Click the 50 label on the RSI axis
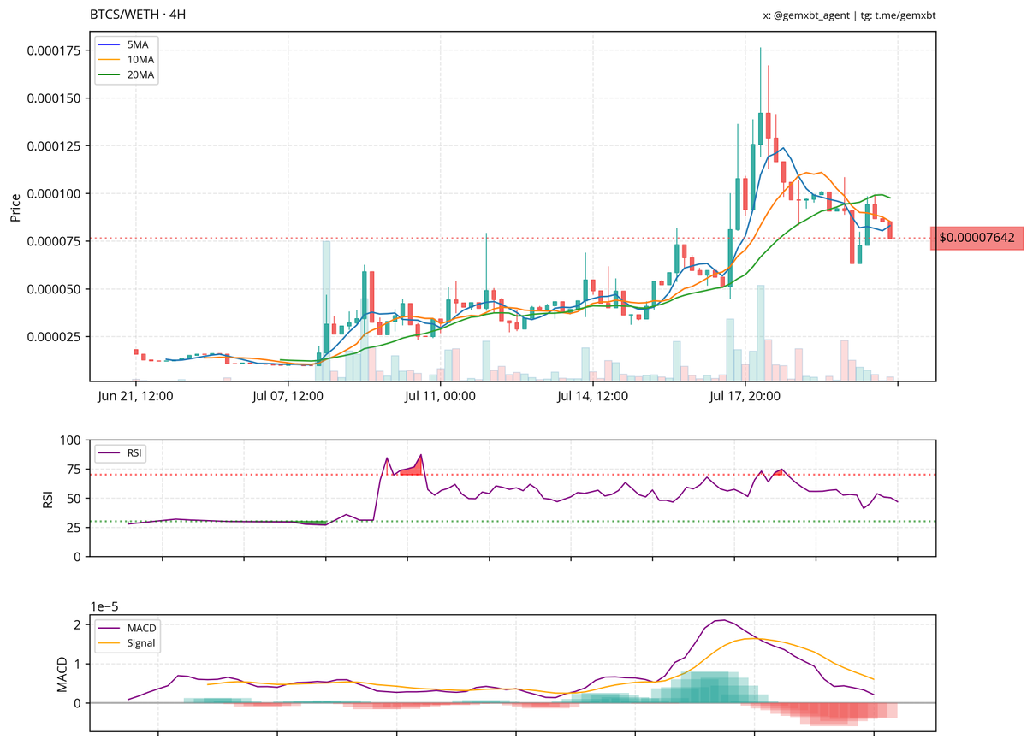Image resolution: width=1027 pixels, height=745 pixels. [x=74, y=499]
